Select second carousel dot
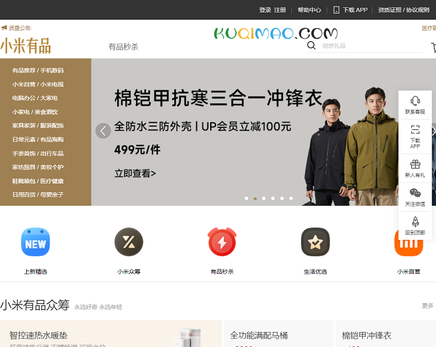Screen dimensions: 436x347 (x=255, y=199)
